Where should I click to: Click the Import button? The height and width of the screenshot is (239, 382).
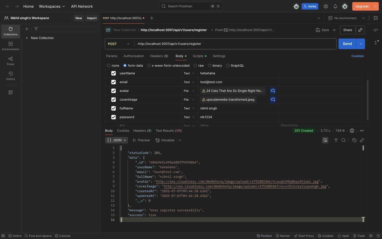coord(92,18)
